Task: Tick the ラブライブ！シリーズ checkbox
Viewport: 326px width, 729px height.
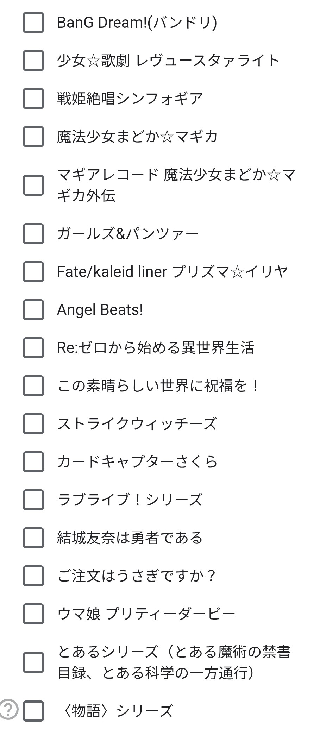Action: 33,500
